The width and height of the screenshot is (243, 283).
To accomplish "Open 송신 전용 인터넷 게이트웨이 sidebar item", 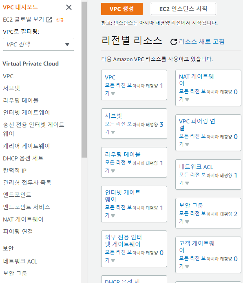I will (x=33, y=129).
